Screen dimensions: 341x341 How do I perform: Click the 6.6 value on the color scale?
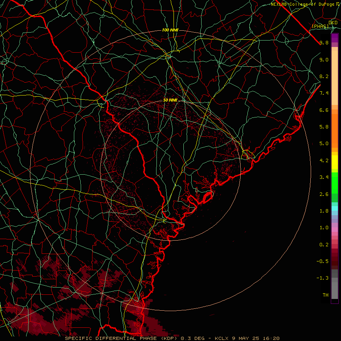(x=324, y=110)
